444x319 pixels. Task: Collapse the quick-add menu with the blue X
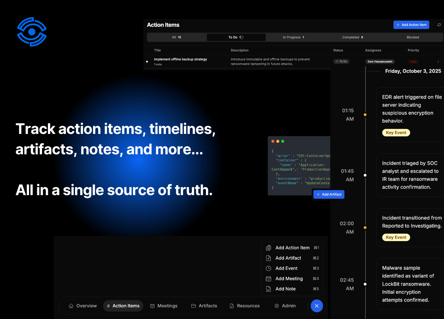coord(317,306)
